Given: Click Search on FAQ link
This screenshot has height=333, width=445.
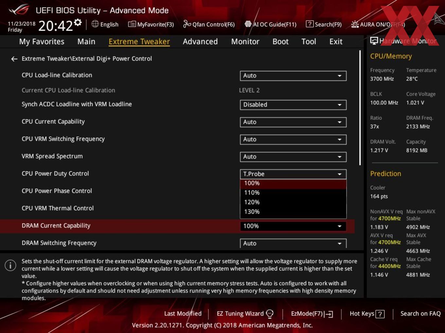Looking at the screenshot, I should point(420,314).
